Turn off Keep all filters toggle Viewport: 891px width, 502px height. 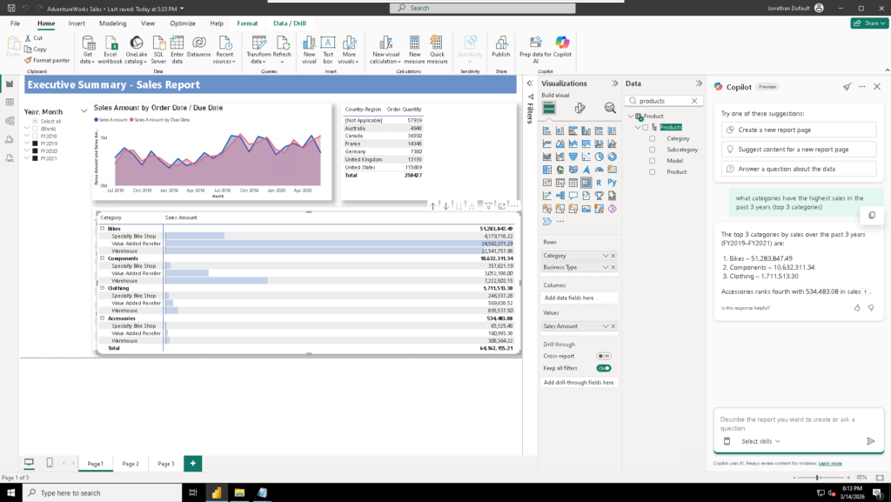click(x=603, y=368)
